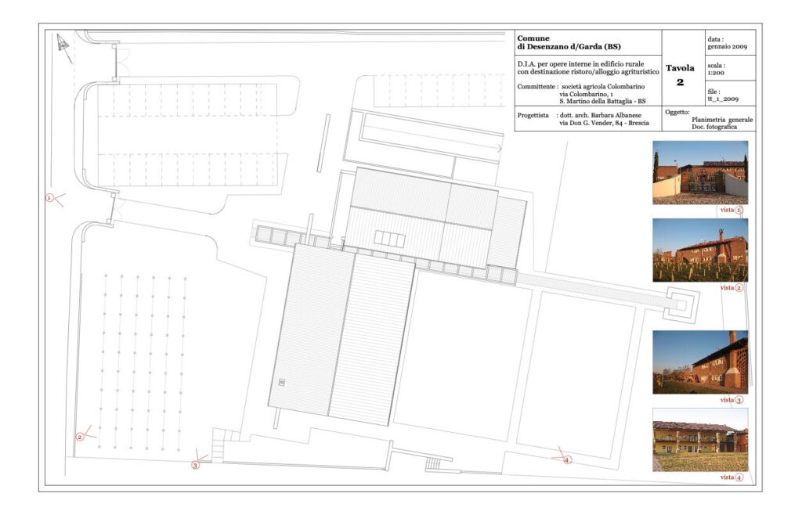Select camera viewpoint marker 3 on site plan

(x=195, y=466)
